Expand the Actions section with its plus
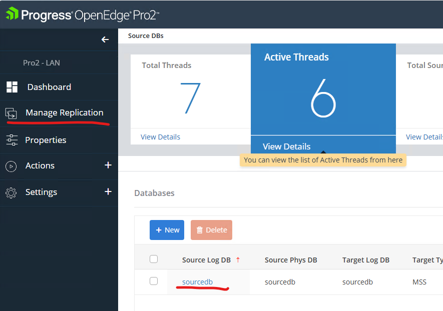The width and height of the screenshot is (443, 311). [108, 165]
